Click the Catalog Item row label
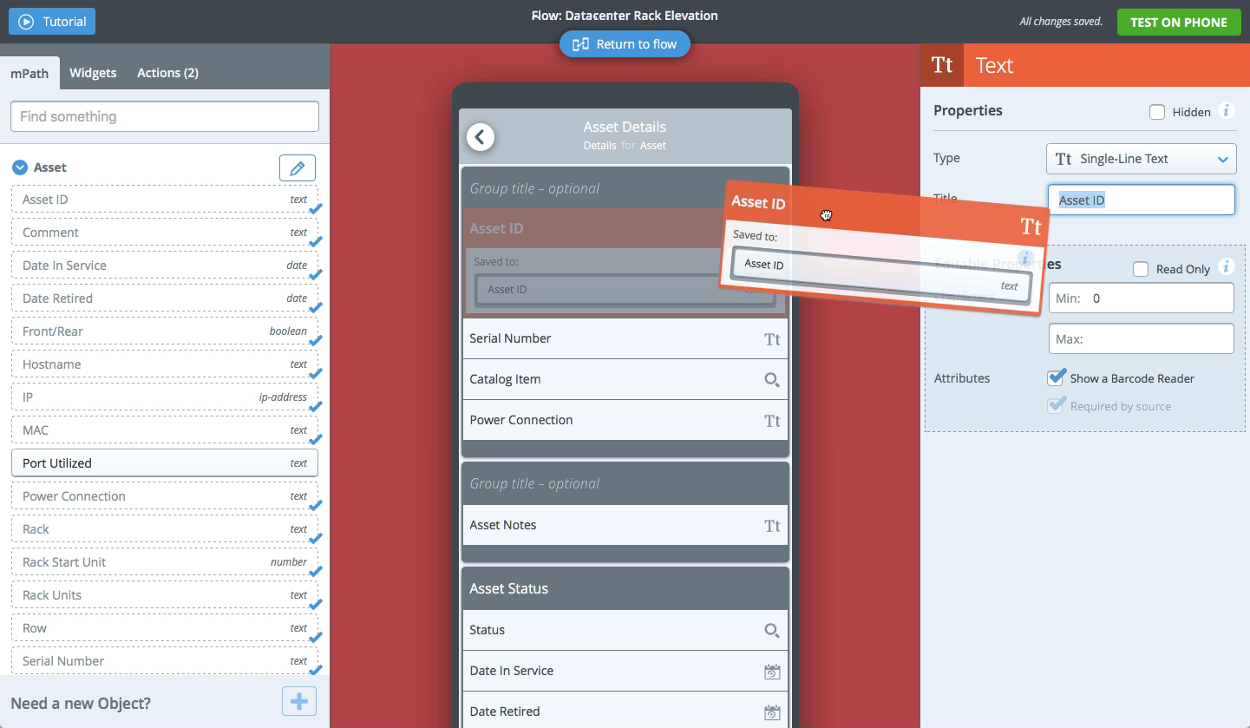1250x728 pixels. tap(505, 379)
